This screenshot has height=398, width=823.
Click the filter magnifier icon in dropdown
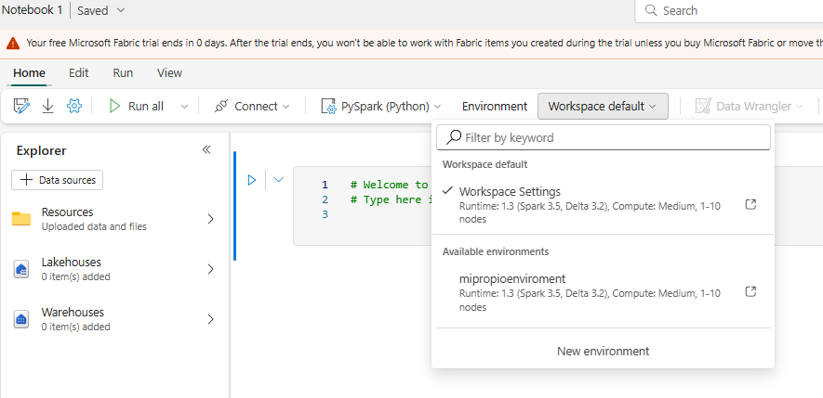pos(453,137)
